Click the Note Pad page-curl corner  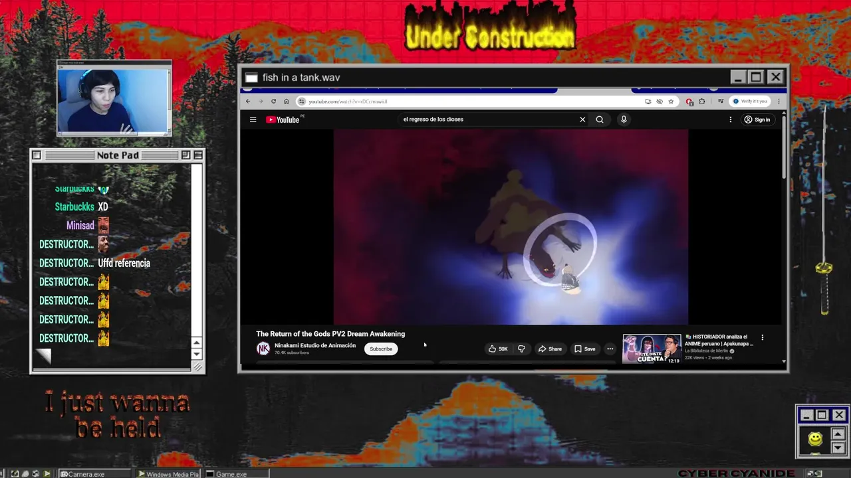coord(43,357)
